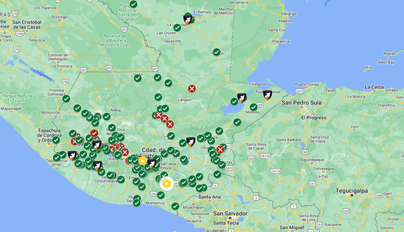The image size is (404, 232).
Task: Click the San Salvador city label
Action: (230, 213)
